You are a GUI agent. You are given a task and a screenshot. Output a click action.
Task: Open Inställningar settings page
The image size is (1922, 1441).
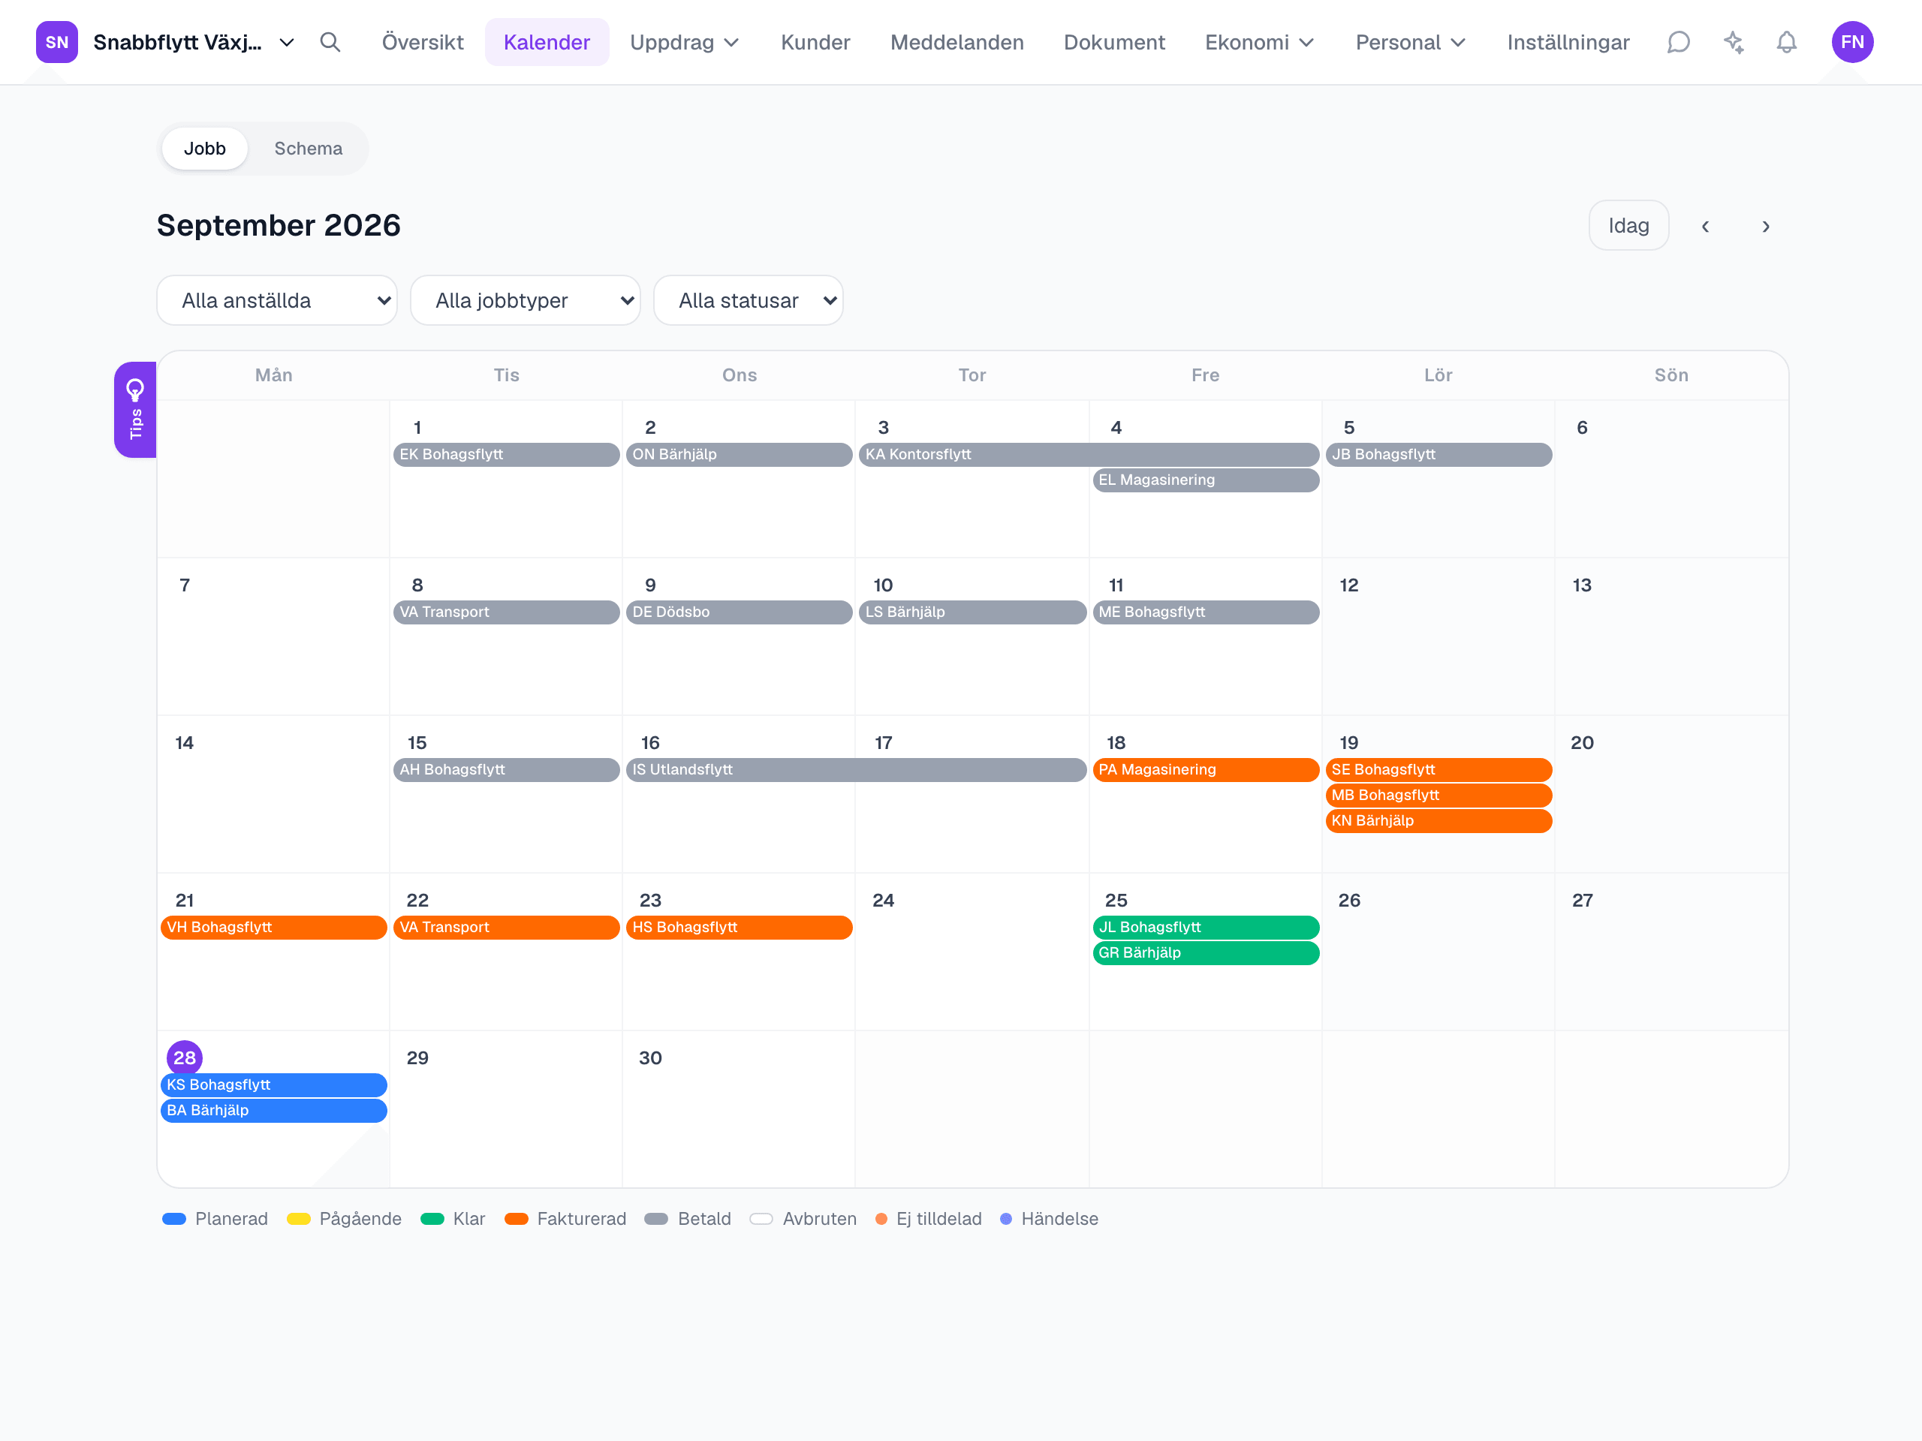click(x=1569, y=42)
